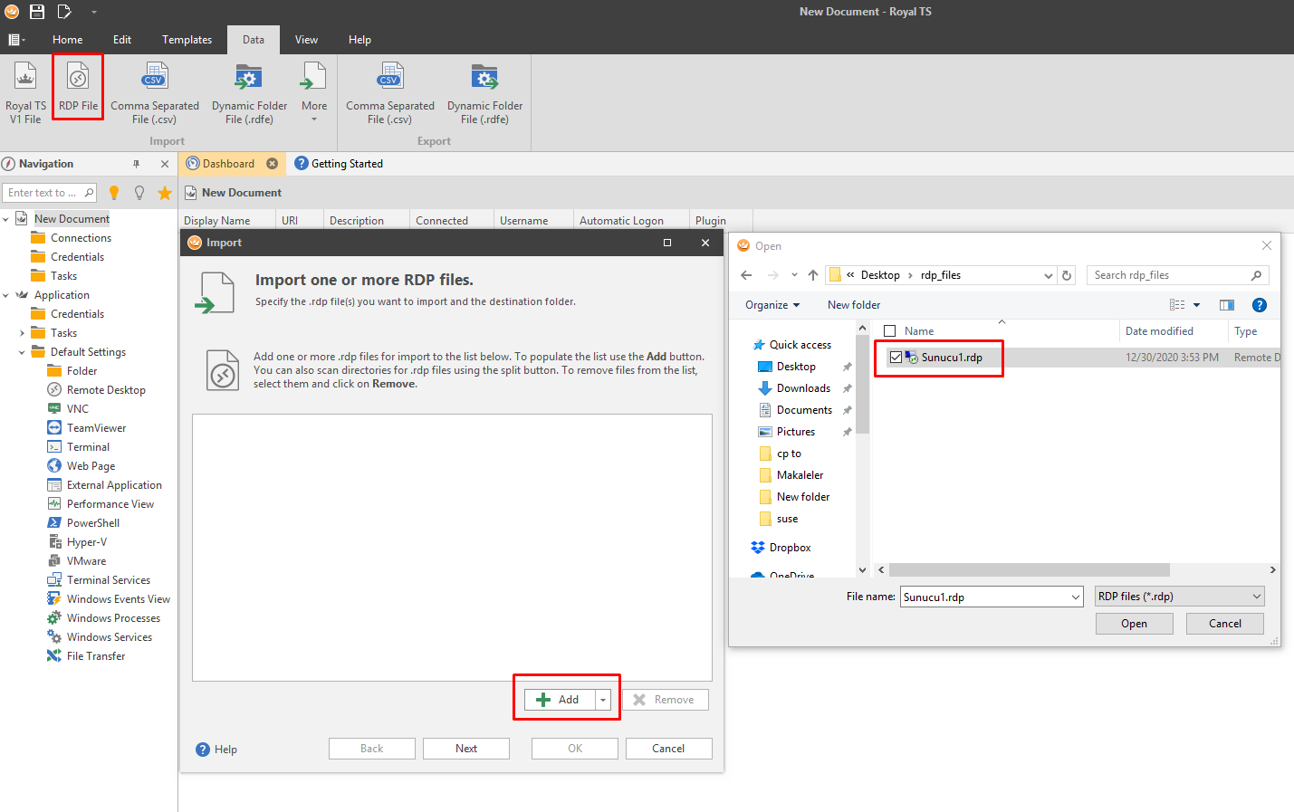Pin the Navigation panel

(x=136, y=164)
